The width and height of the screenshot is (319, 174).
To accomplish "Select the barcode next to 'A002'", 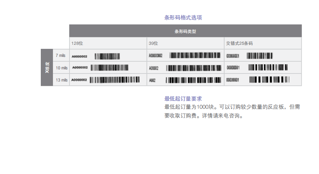I will click(x=193, y=80).
